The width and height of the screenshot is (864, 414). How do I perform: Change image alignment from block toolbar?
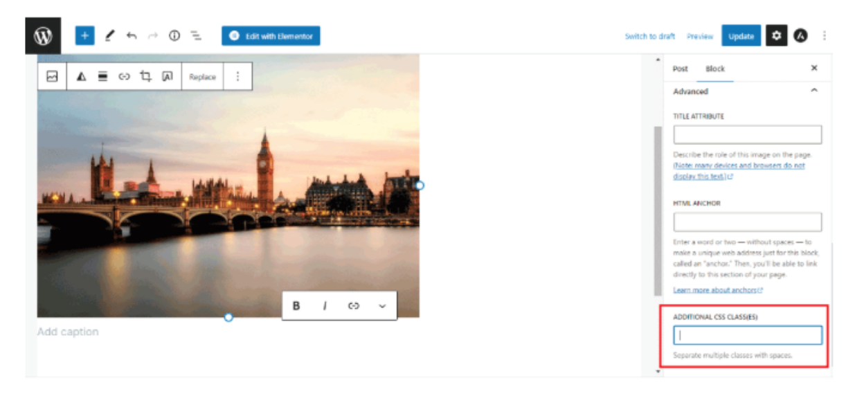tap(102, 77)
